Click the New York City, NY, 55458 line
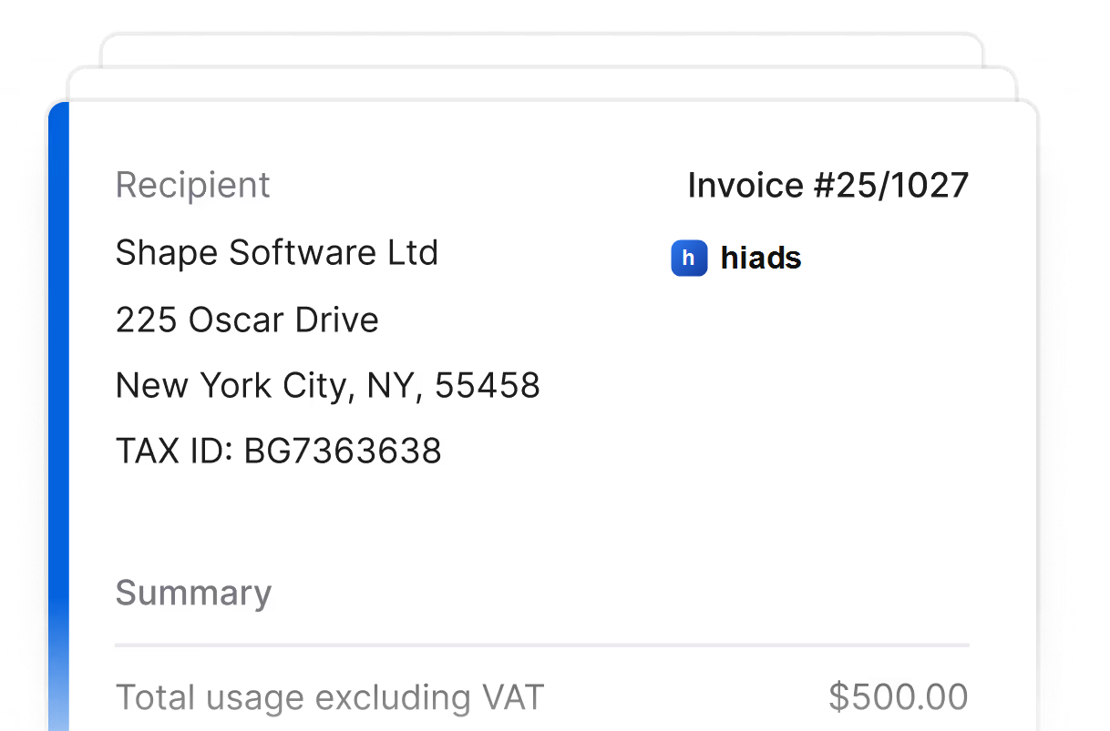The image size is (1110, 731). point(328,386)
